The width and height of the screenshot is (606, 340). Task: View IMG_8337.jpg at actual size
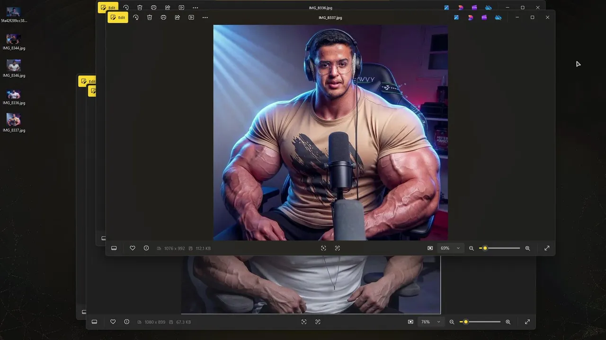(337, 248)
